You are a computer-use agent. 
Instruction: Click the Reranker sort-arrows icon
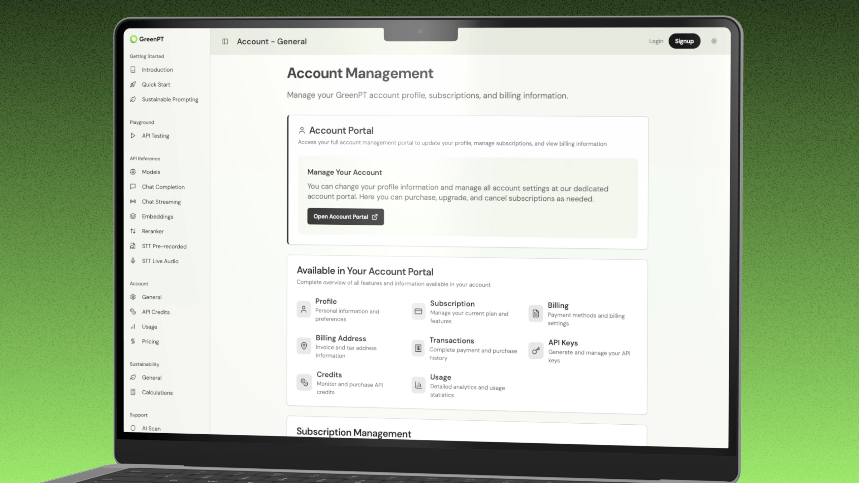[x=133, y=231]
